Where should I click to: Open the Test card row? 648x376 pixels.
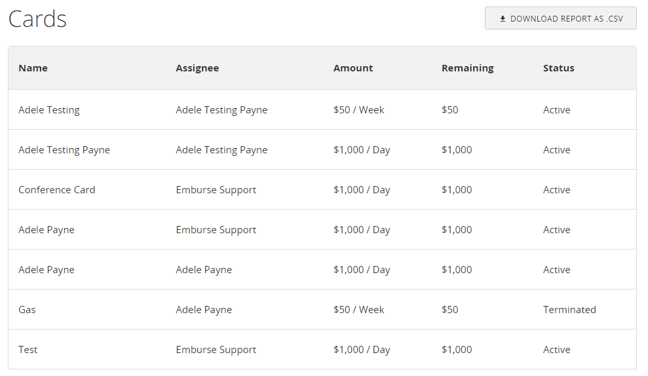pyautogui.click(x=322, y=350)
